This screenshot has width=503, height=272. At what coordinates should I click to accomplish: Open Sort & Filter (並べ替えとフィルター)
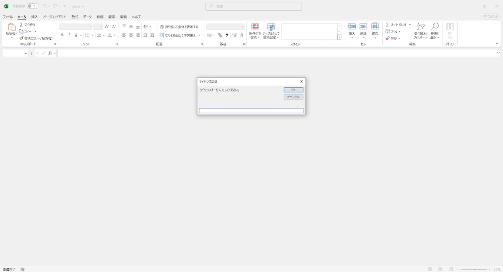[421, 31]
